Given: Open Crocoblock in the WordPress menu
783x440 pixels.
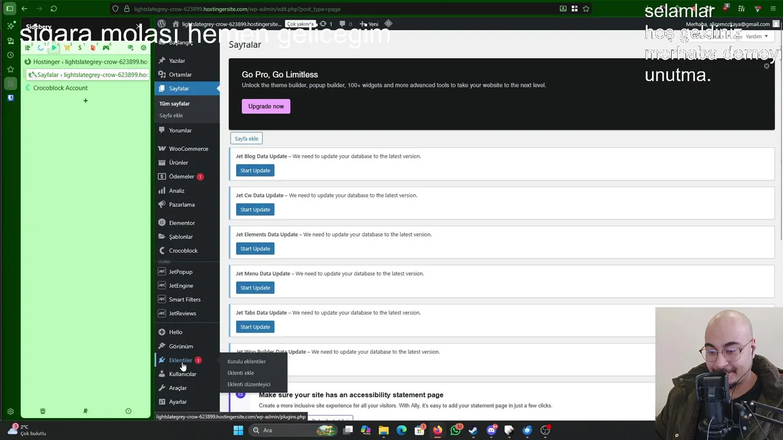Looking at the screenshot, I should click(x=187, y=251).
